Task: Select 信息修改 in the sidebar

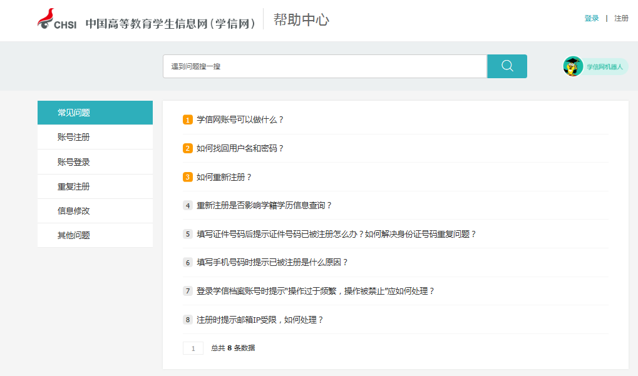Action: click(95, 211)
